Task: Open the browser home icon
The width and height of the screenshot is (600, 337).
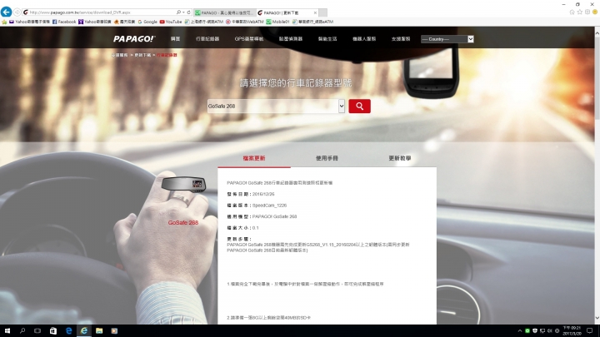Action: coord(572,12)
